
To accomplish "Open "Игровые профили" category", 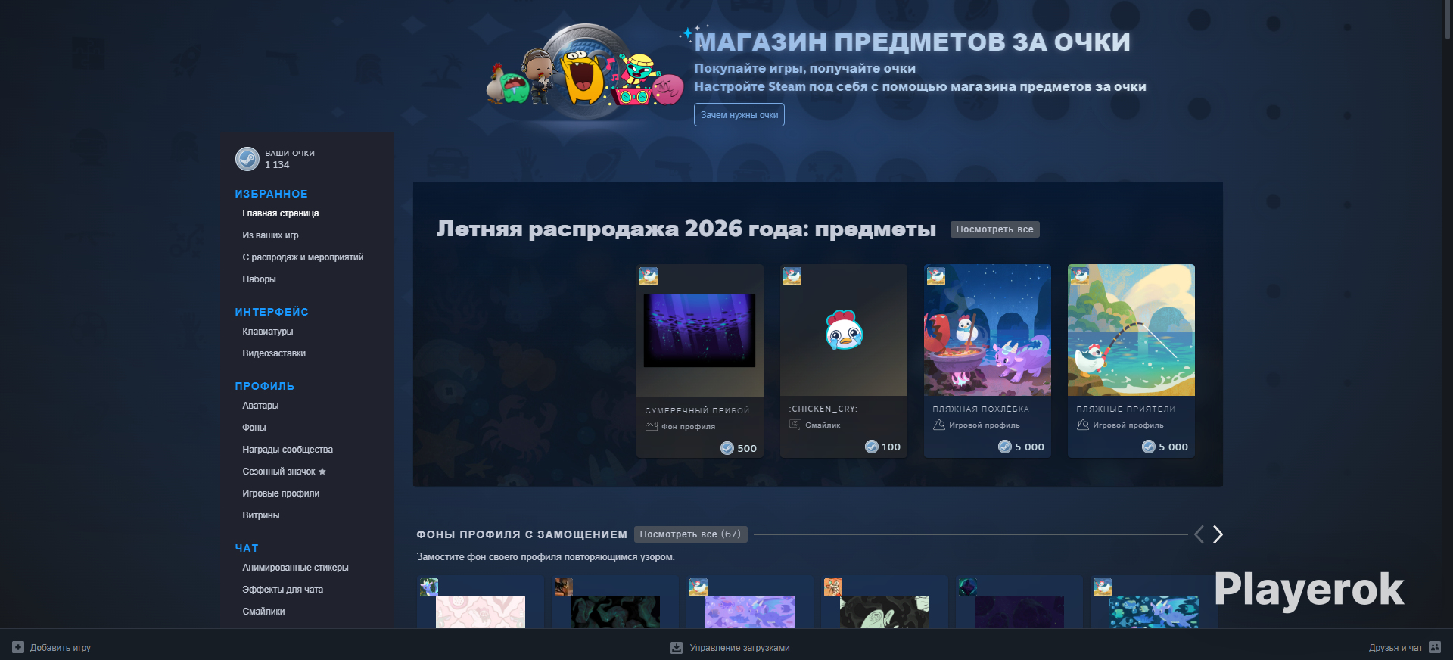I will (x=281, y=493).
